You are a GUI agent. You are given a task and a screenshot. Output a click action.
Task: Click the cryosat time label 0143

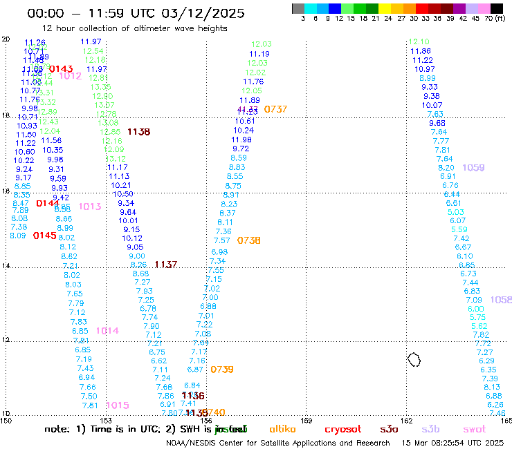pos(61,69)
